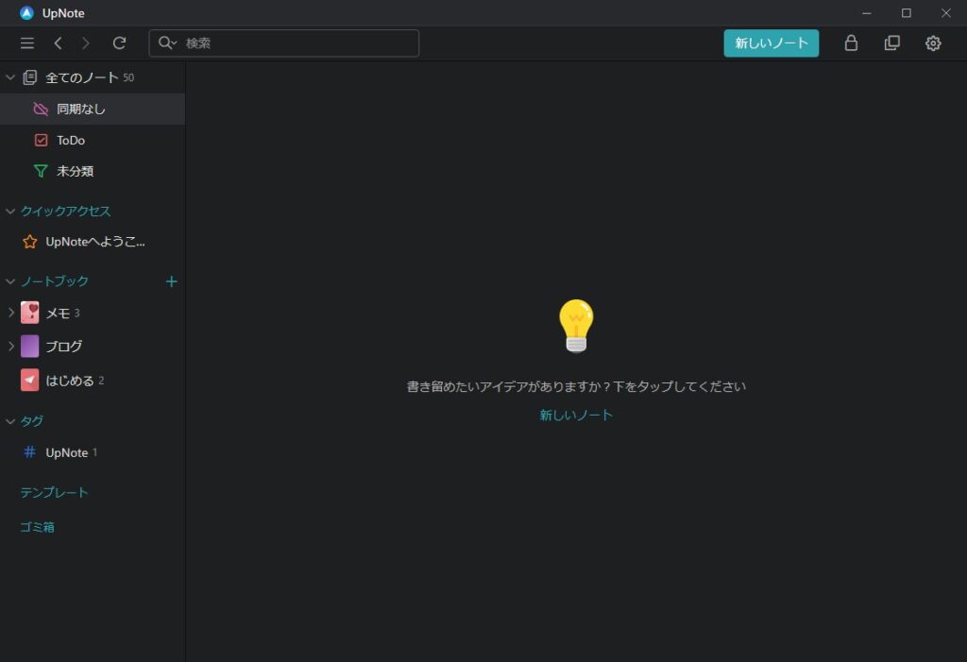The width and height of the screenshot is (967, 662).
Task: Open the テンプレート menu entry
Action: (x=53, y=491)
